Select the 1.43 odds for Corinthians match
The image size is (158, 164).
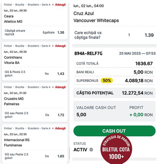[x=61, y=74]
